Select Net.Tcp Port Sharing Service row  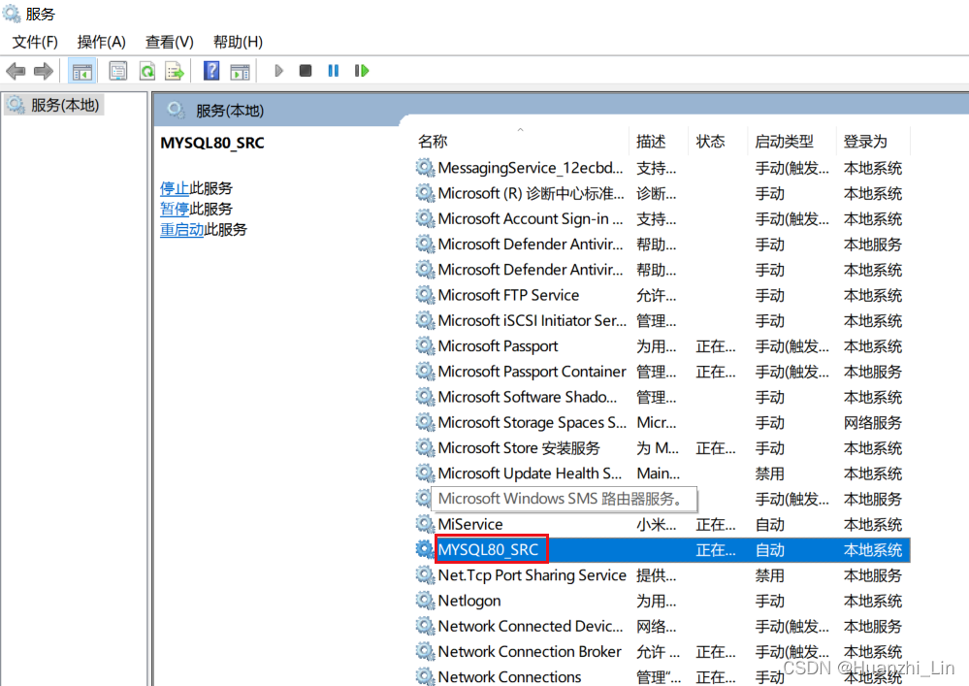tap(662, 575)
